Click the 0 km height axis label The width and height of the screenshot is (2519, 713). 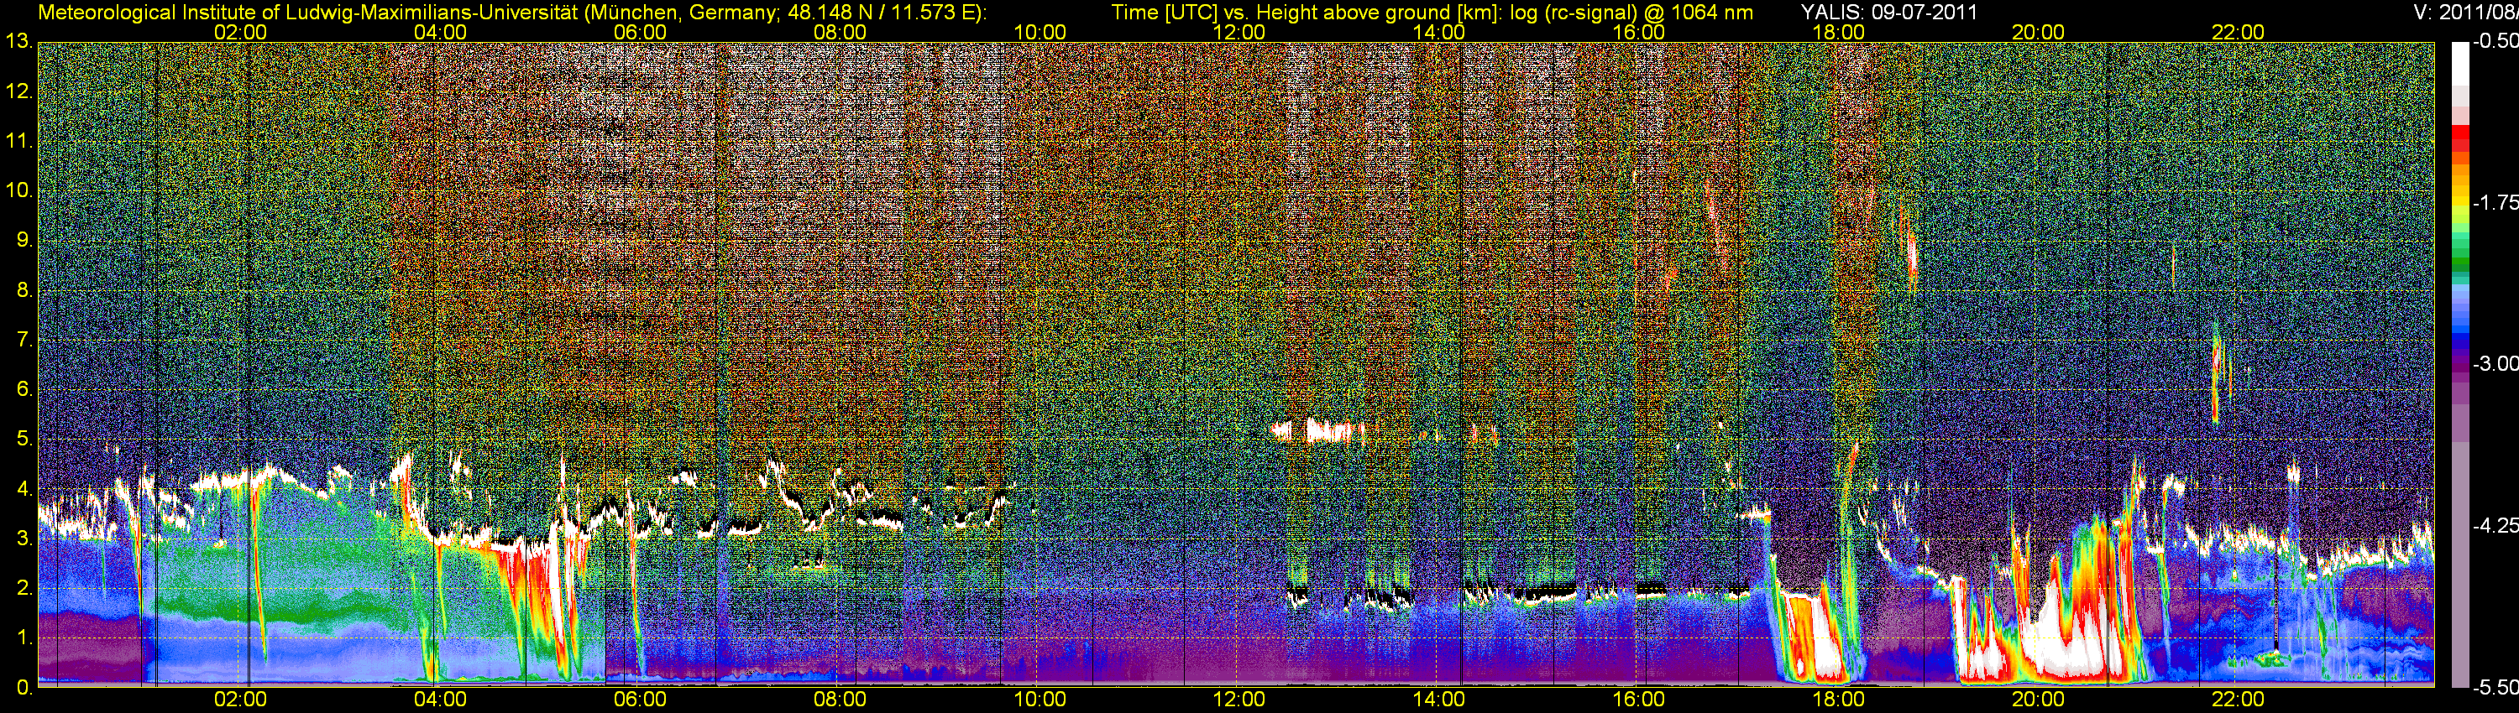[x=23, y=688]
